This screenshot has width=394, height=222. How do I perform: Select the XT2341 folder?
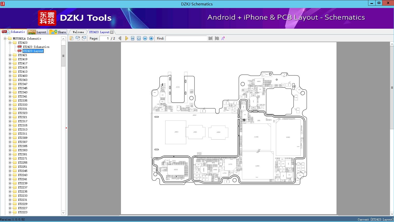23,96
